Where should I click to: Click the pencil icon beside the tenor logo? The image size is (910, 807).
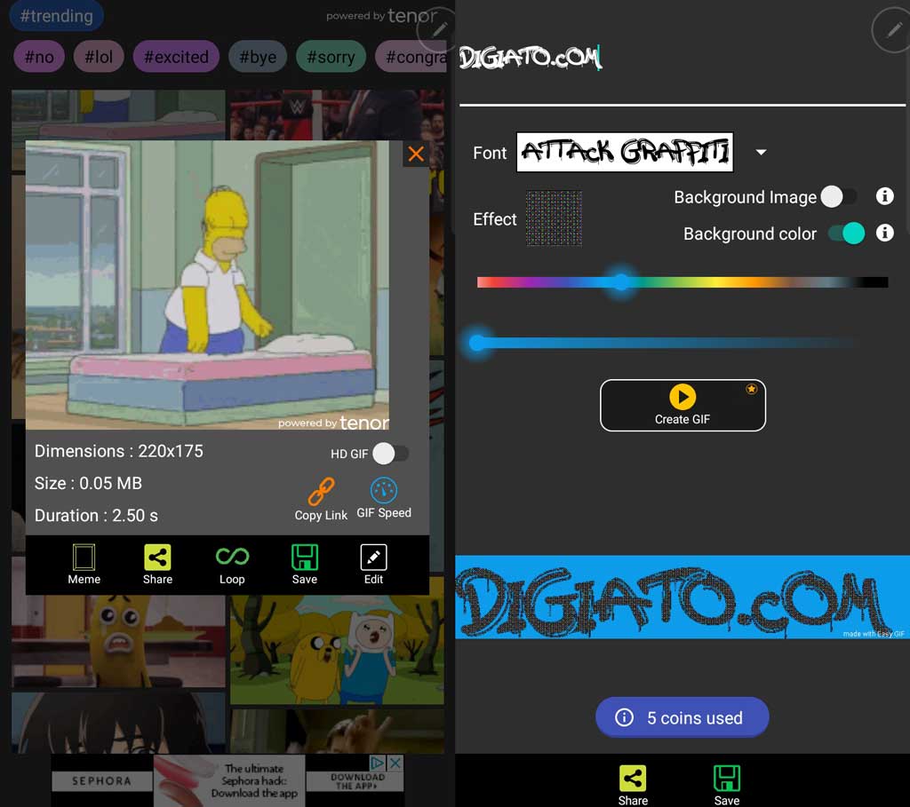point(439,29)
